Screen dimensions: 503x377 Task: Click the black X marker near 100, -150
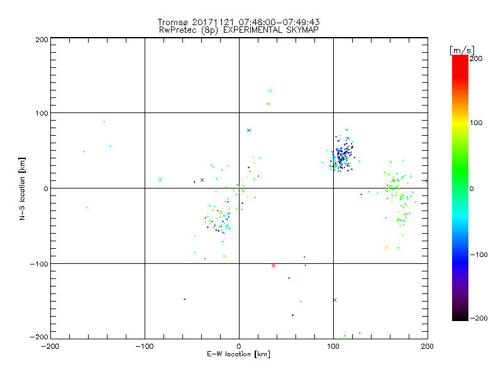tap(334, 300)
